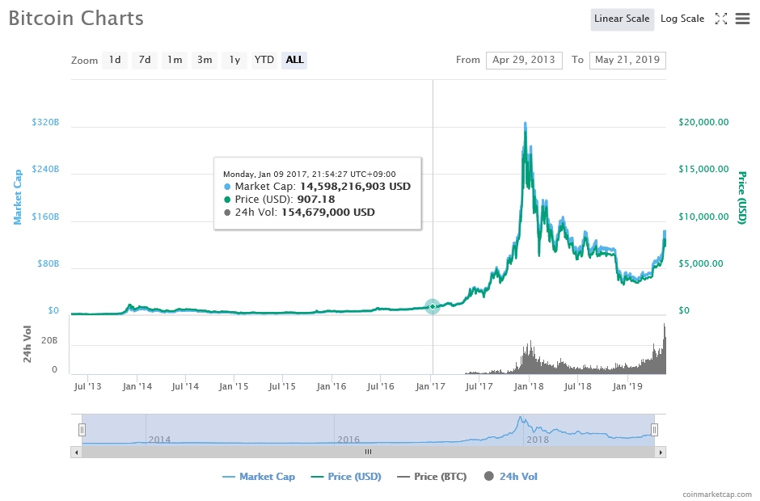Toggle 24h Vol series in legend

[x=510, y=477]
